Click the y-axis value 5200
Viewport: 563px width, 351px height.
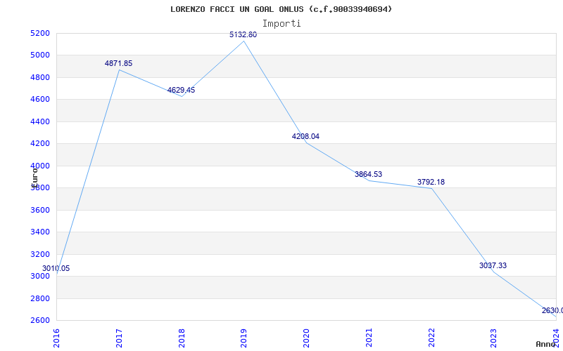[42, 33]
